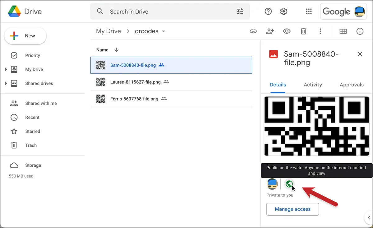Select the Sam-5008840-file.png file name
This screenshot has height=228, width=373.
click(x=133, y=65)
